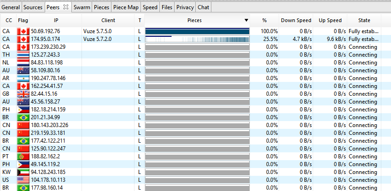Click the US flag icon for 104.178.10.113
The width and height of the screenshot is (391, 191).
(x=23, y=179)
